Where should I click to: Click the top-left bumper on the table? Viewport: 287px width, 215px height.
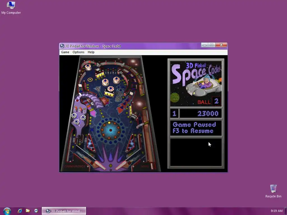(x=88, y=67)
